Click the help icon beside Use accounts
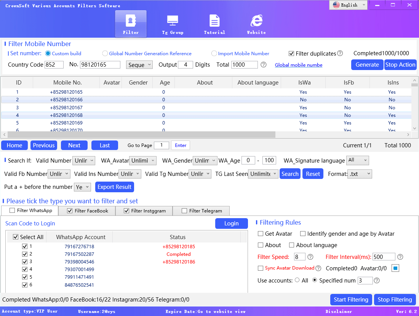Image resolution: width=419 pixels, height=316 pixels. (x=377, y=281)
